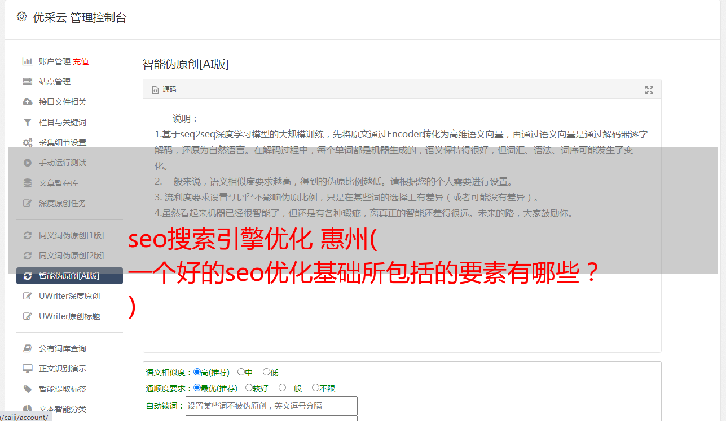The height and width of the screenshot is (421, 726).
Task: Click the filter icon for 栏目与关键词
Action: (27, 122)
